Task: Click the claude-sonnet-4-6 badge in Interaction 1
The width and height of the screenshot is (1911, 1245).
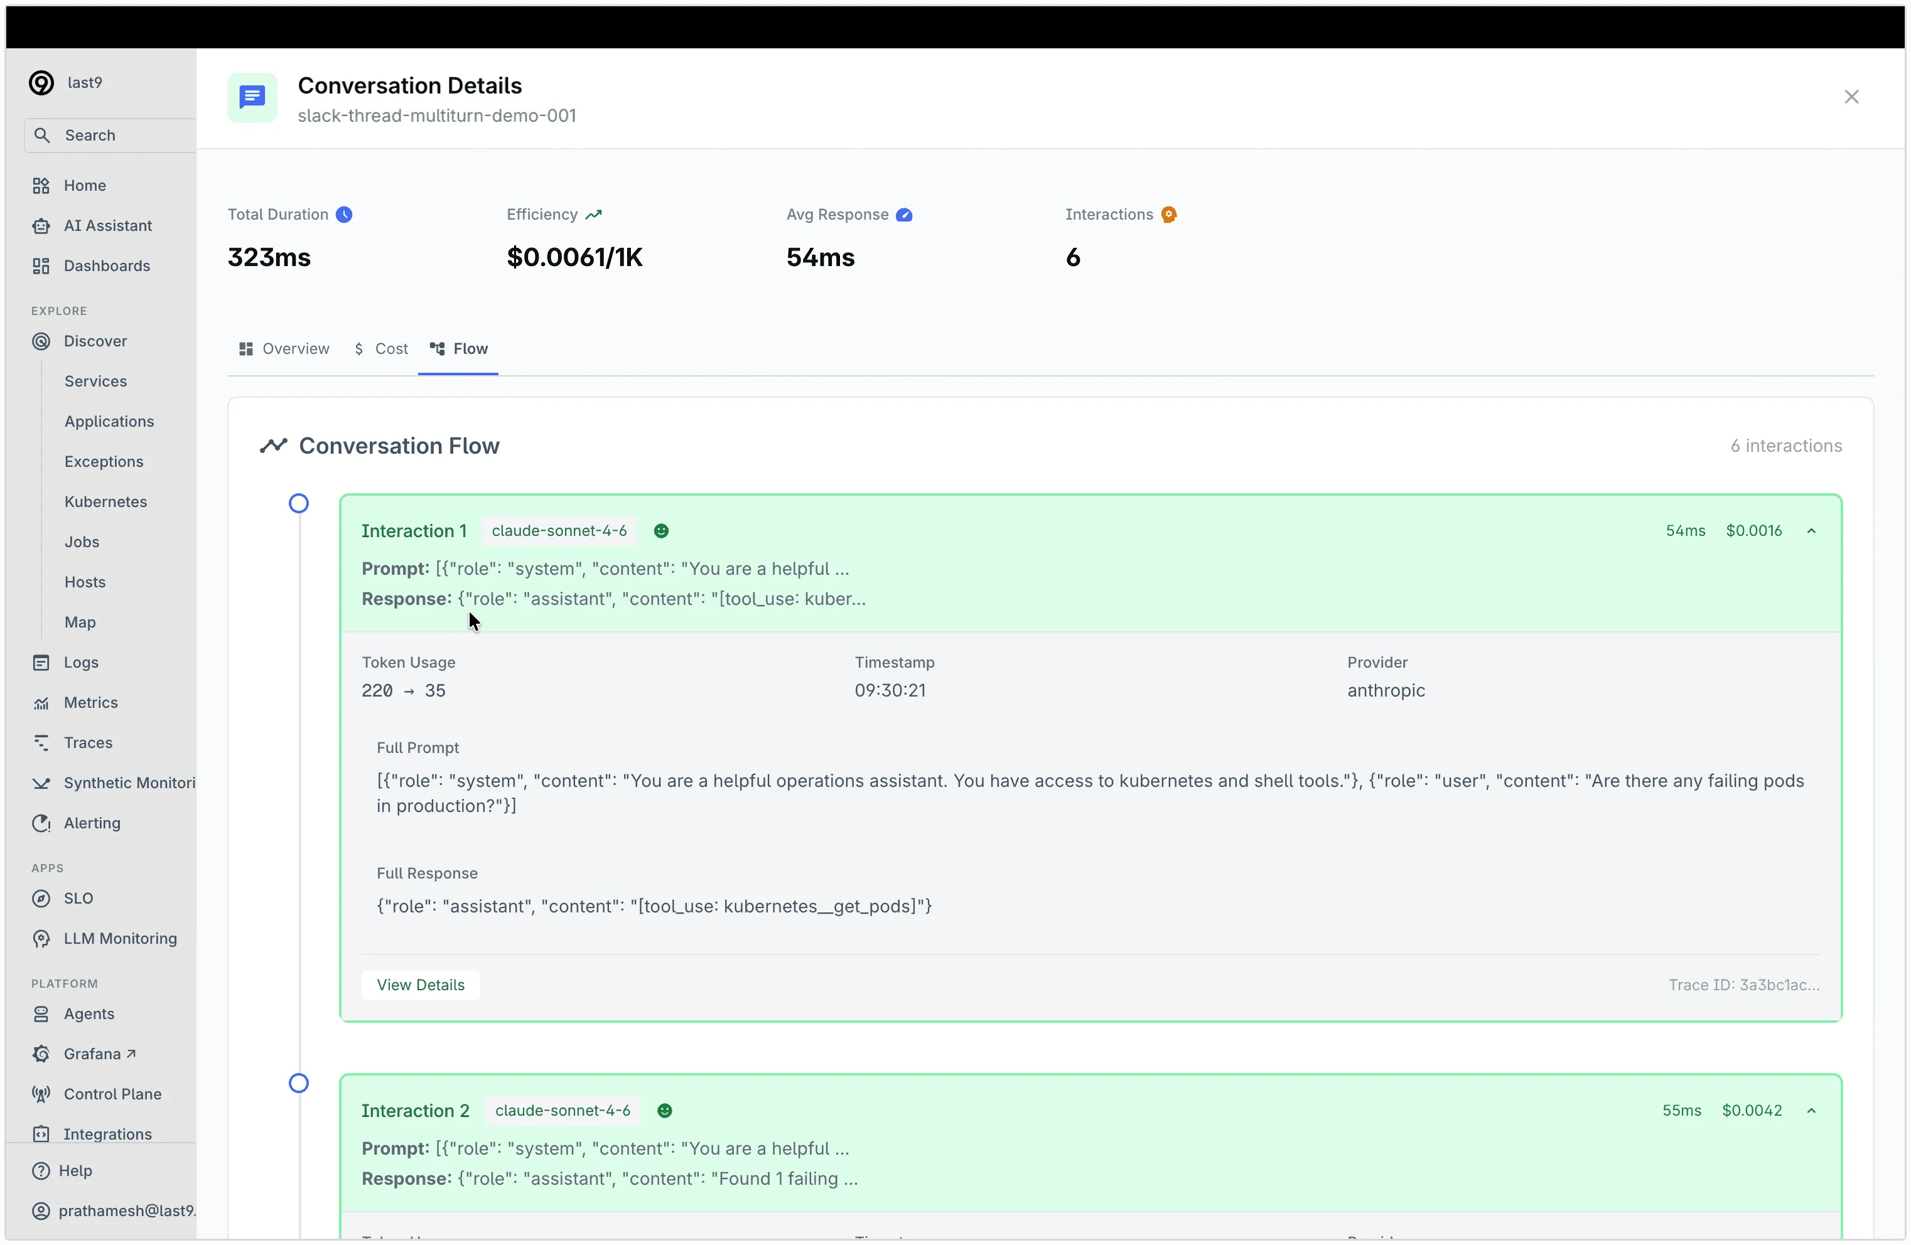Action: pos(559,531)
